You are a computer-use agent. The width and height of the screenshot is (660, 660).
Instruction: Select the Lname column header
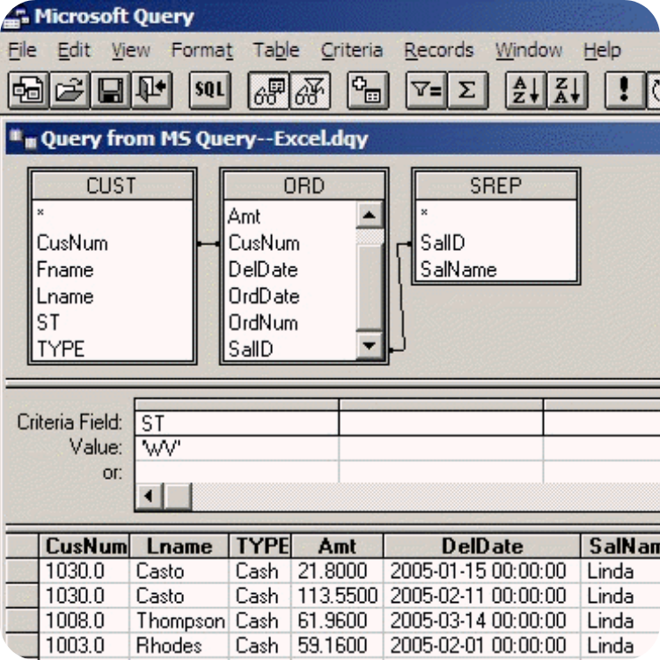[x=180, y=546]
